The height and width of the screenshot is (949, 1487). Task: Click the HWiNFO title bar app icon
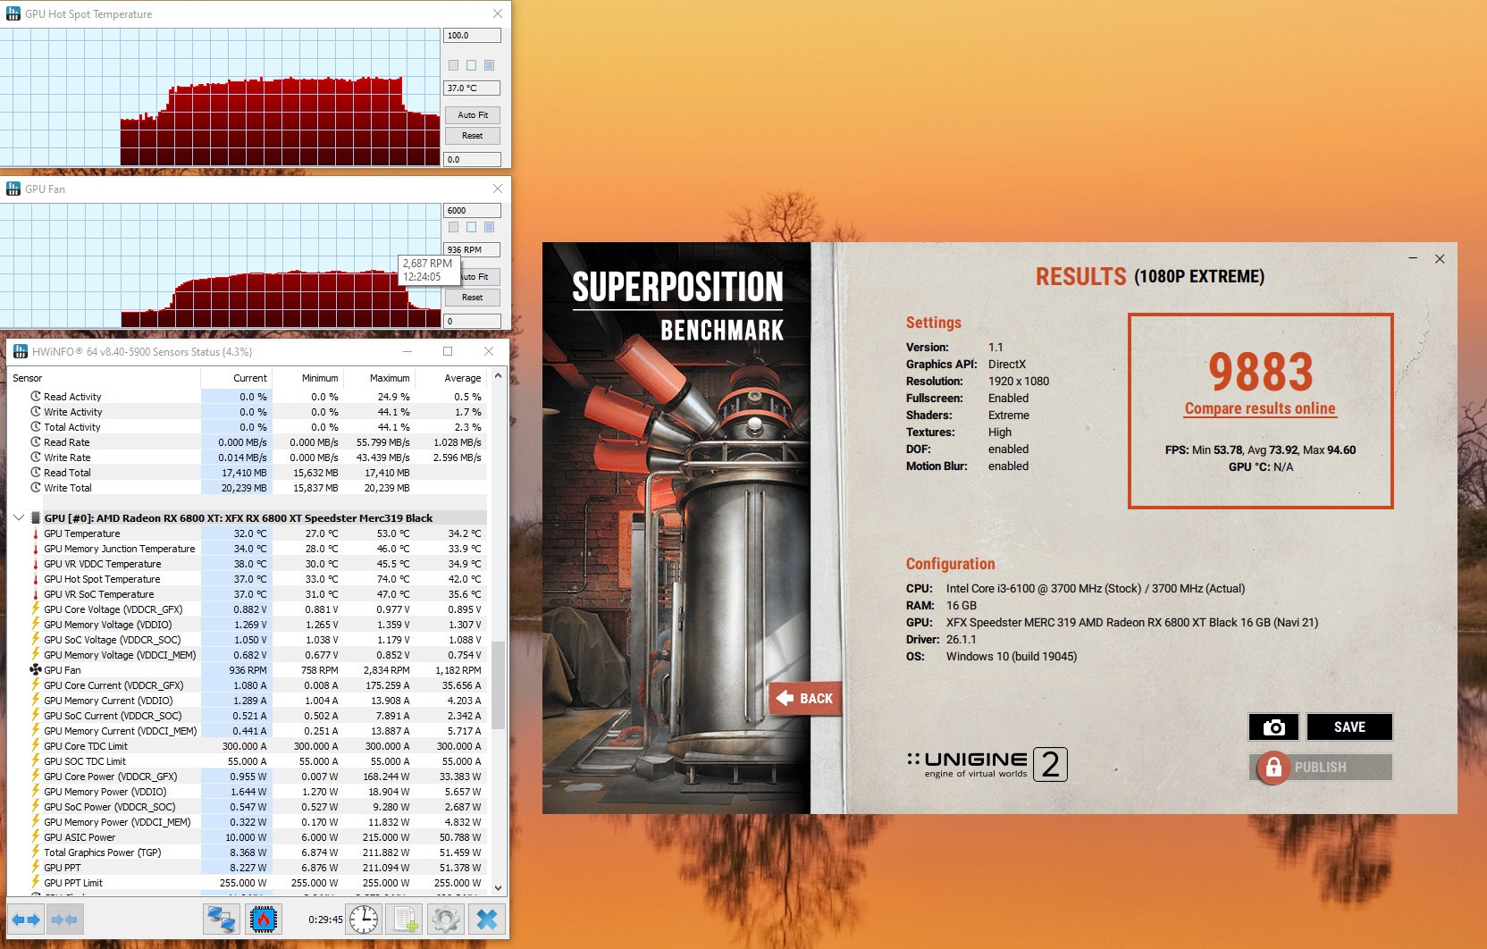click(20, 351)
